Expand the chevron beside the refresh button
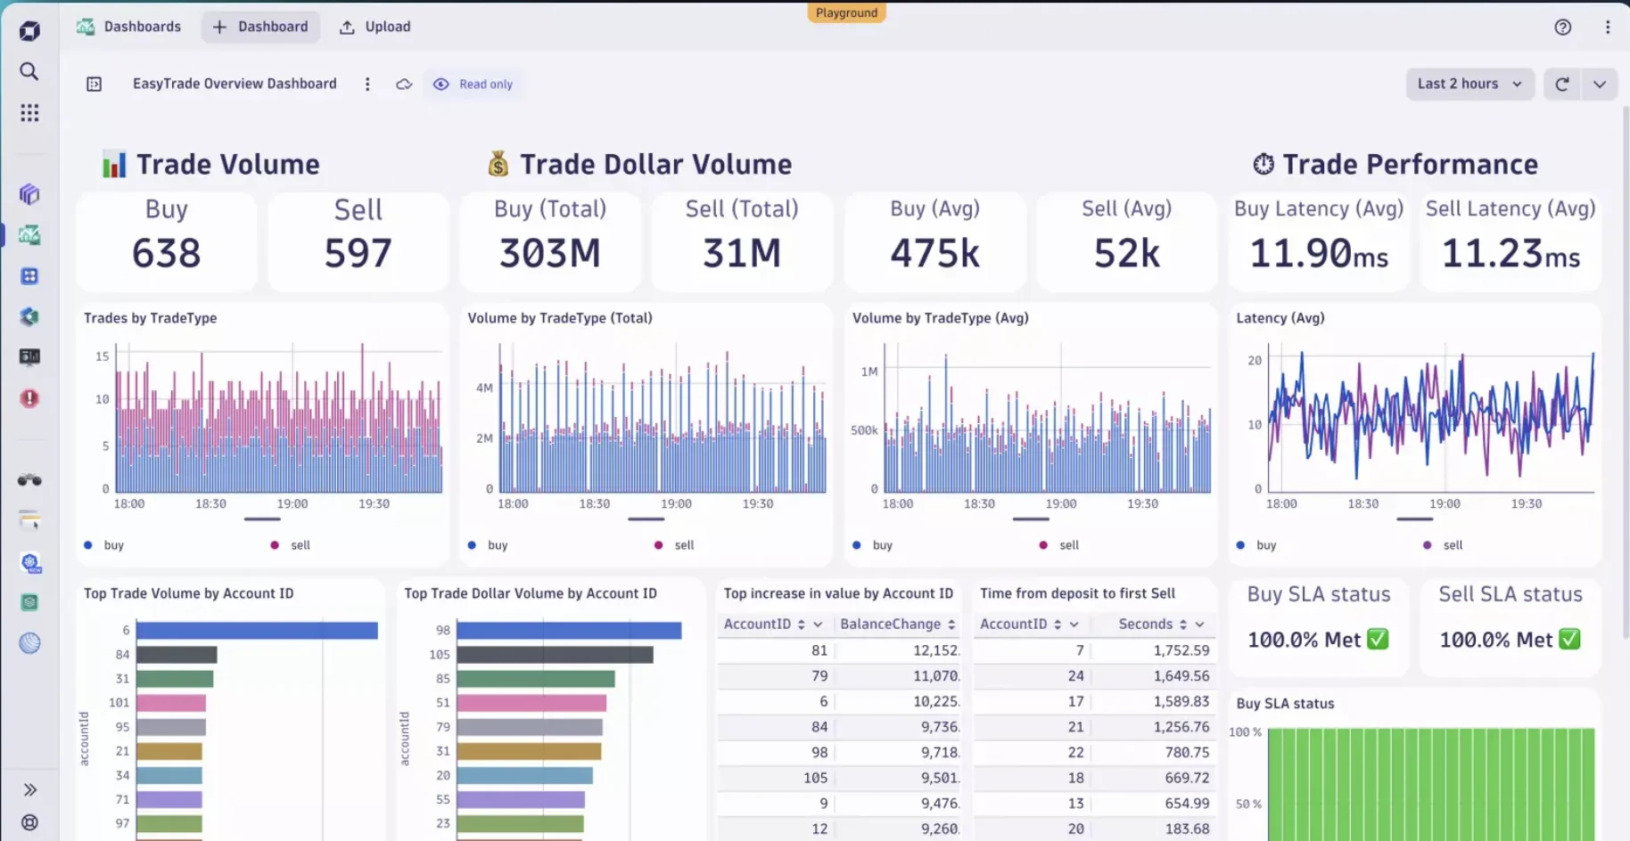The width and height of the screenshot is (1630, 841). point(1600,84)
